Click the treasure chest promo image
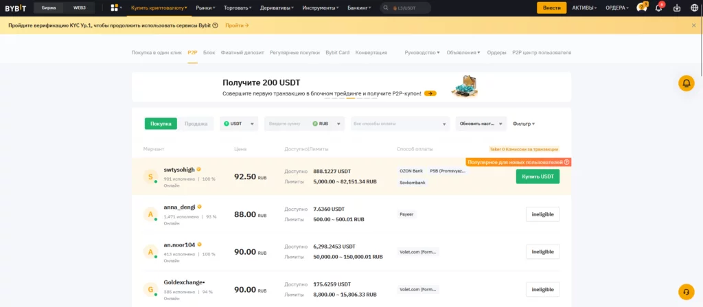 tap(464, 86)
